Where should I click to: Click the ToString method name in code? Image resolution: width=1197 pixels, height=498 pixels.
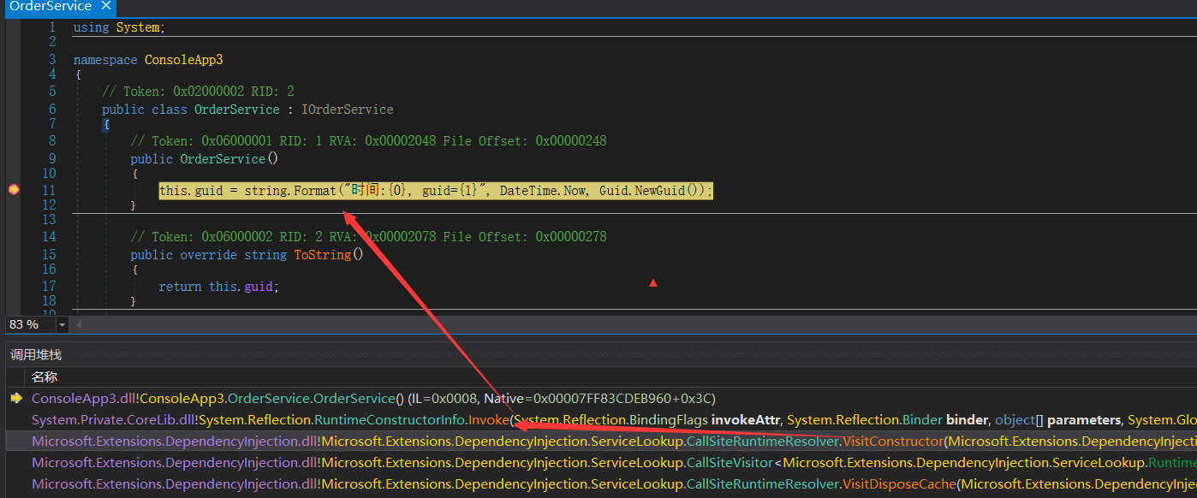[322, 255]
